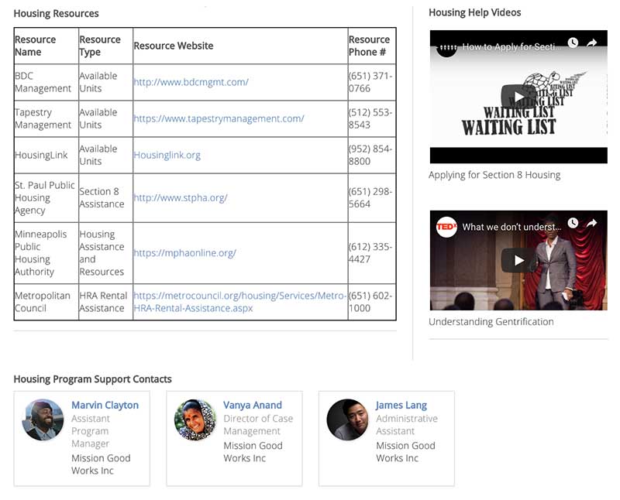Click Vanya Anand's profile photo
Image resolution: width=620 pixels, height=500 pixels.
(195, 420)
